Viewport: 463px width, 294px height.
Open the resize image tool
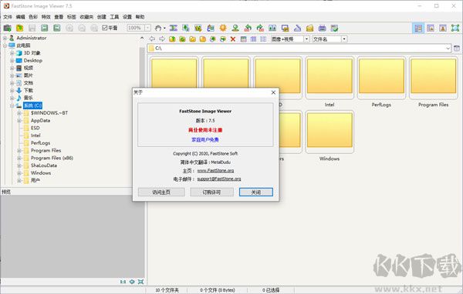pyautogui.click(x=186, y=28)
